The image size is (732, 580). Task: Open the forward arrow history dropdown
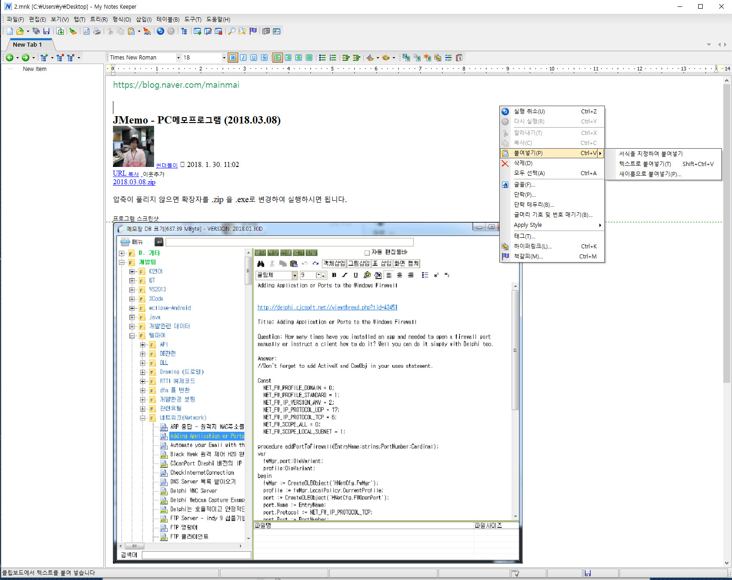click(33, 58)
